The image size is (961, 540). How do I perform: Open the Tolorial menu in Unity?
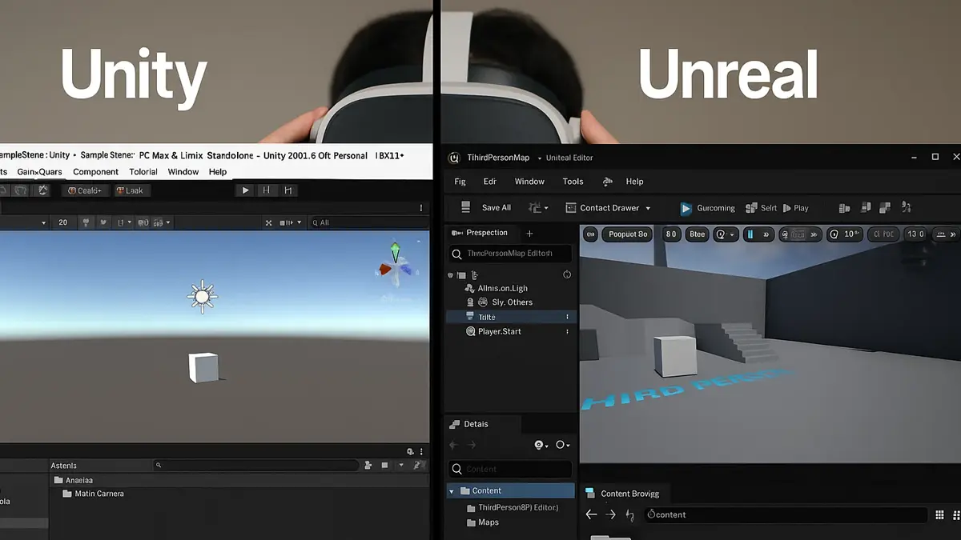pos(143,172)
